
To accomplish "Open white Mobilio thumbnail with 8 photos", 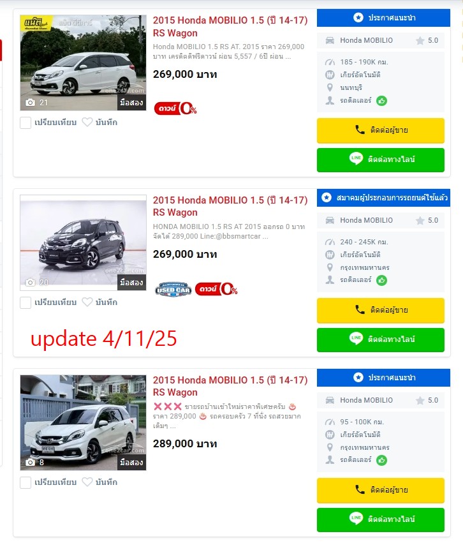I will coord(83,422).
